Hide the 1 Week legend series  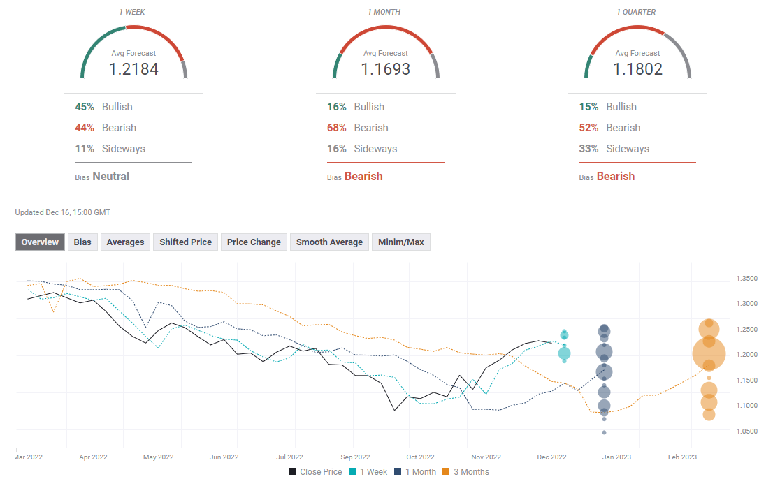point(373,472)
